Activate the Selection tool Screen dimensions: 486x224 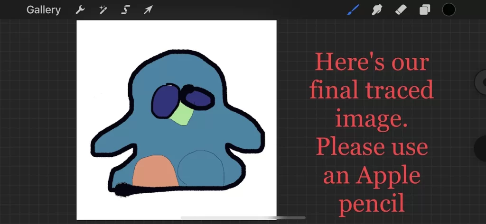pyautogui.click(x=125, y=10)
